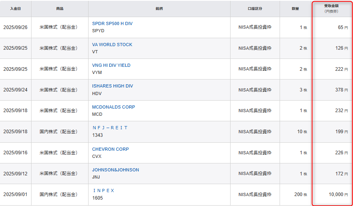Click the VNG HI DIV YIELD link

click(111, 65)
